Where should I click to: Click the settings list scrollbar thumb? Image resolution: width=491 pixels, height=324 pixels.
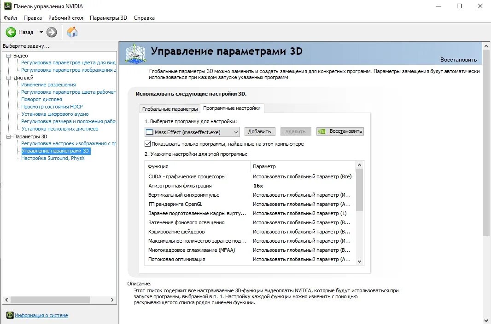359,190
